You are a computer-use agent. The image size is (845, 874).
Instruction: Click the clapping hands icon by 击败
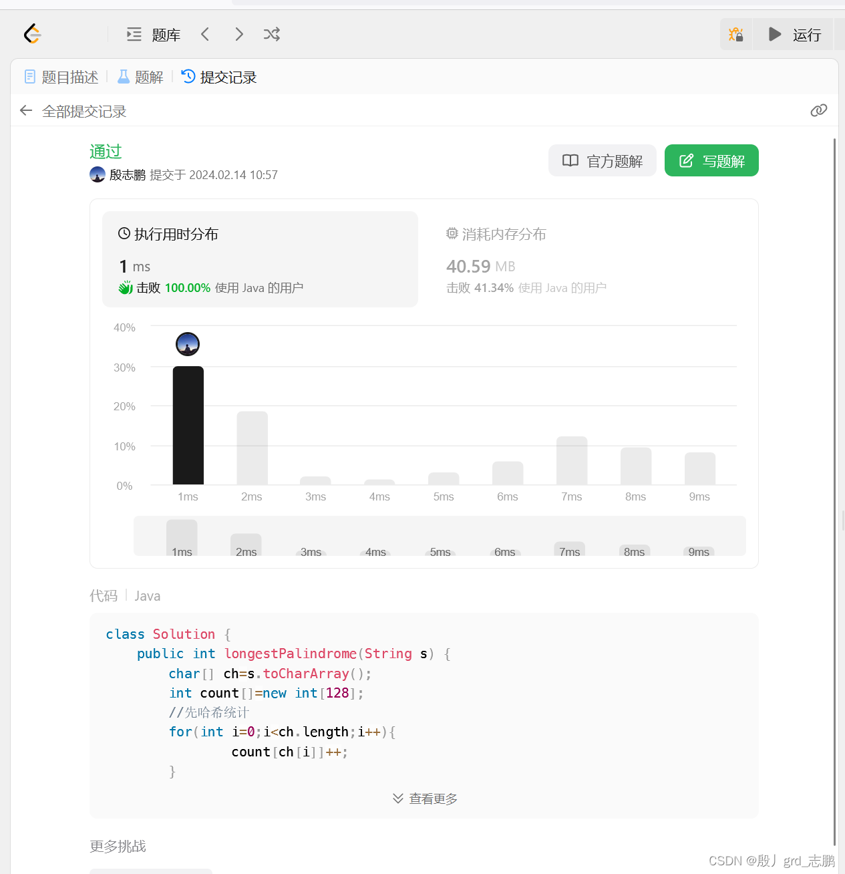(126, 288)
